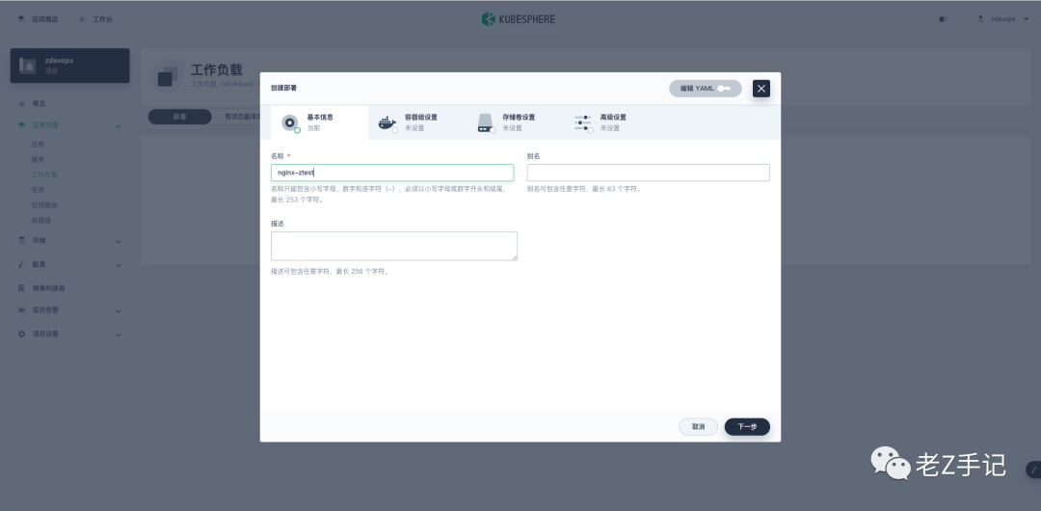Open the App Store icon in top bar

[x=21, y=19]
